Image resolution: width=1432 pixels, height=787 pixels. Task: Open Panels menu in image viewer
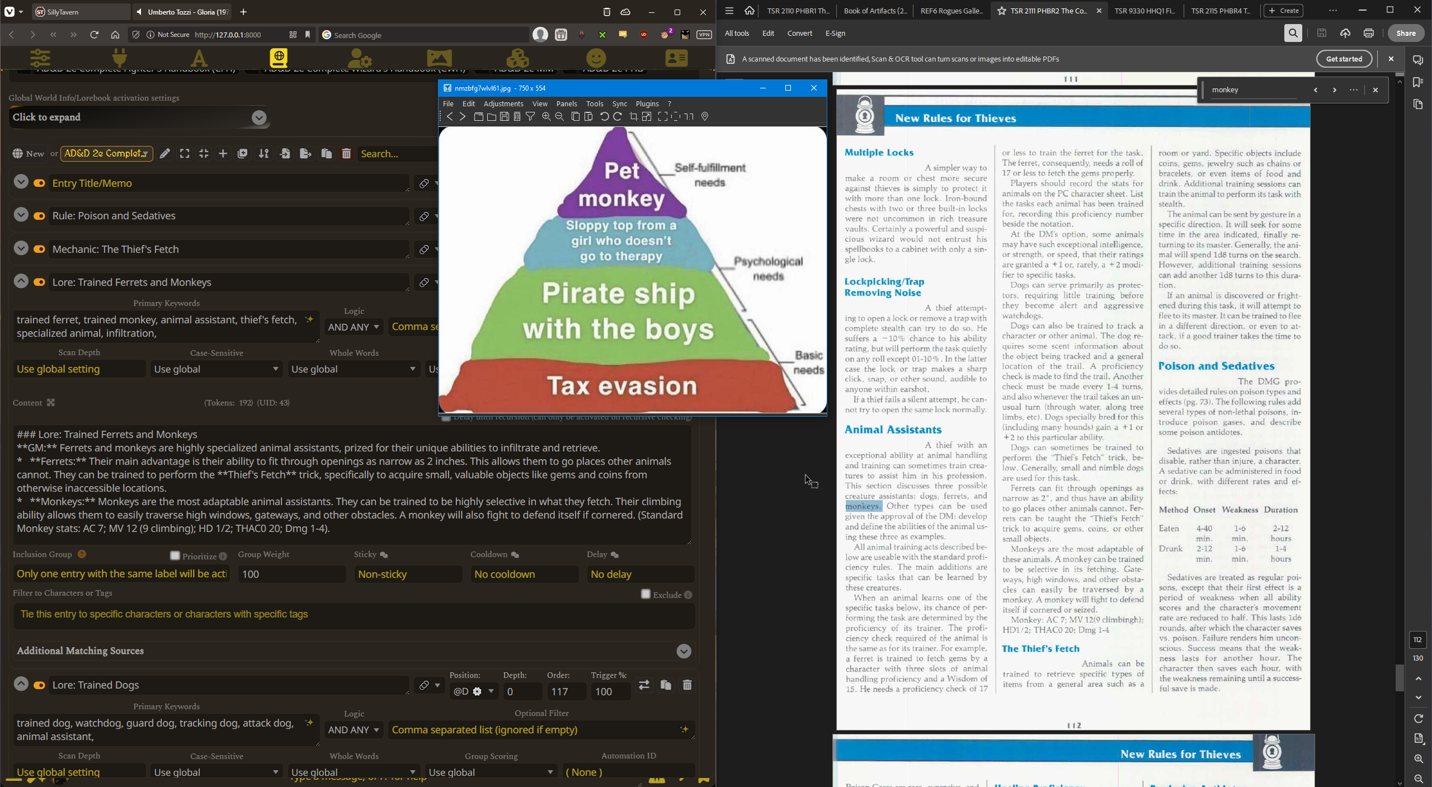[x=566, y=104]
